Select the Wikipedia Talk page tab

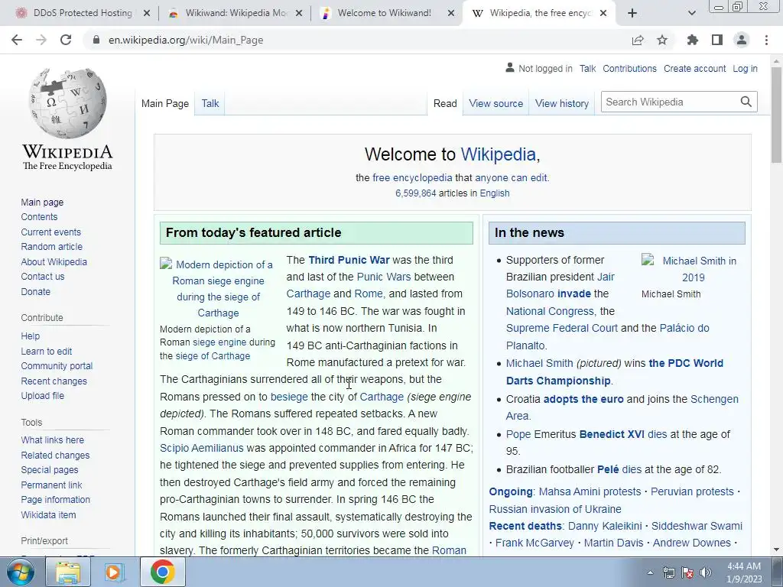210,103
